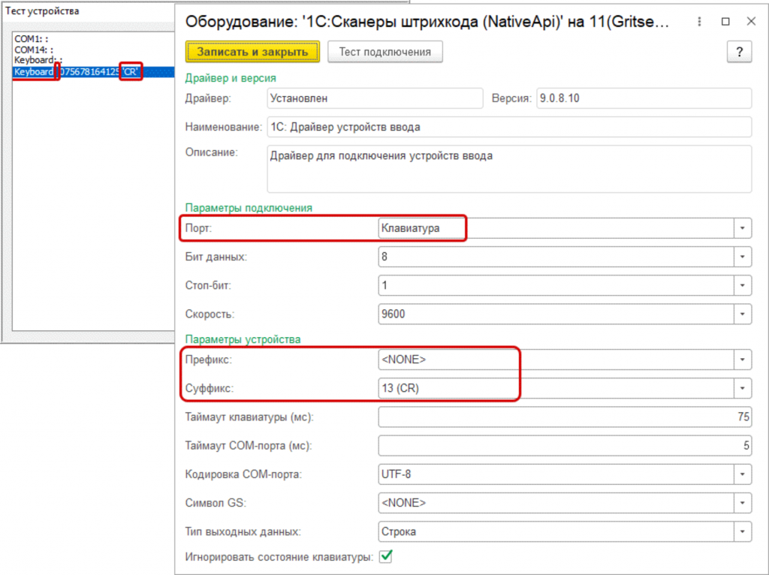The image size is (769, 575).
Task: Open the Скорость dropdown arrow
Action: [x=743, y=314]
